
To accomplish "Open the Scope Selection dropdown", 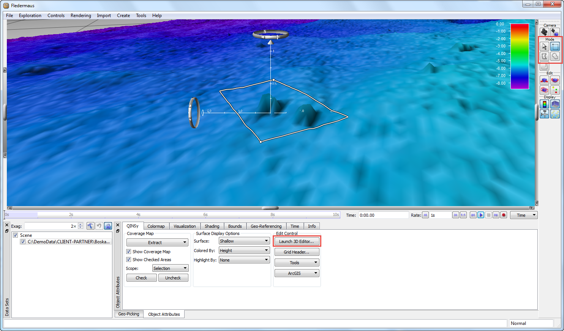I will coord(170,268).
